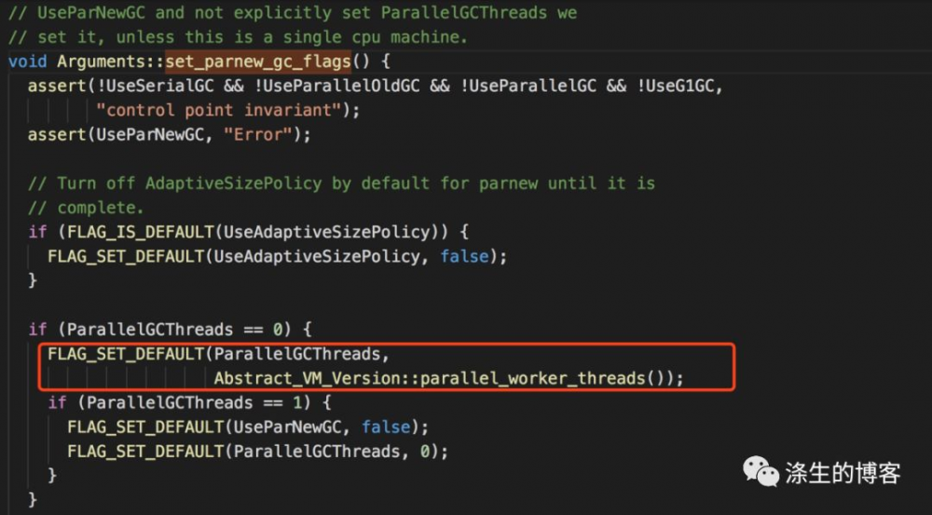This screenshot has height=515, width=932.
Task: Click the comment line "unless this is a single cpu machine"
Action: point(239,37)
